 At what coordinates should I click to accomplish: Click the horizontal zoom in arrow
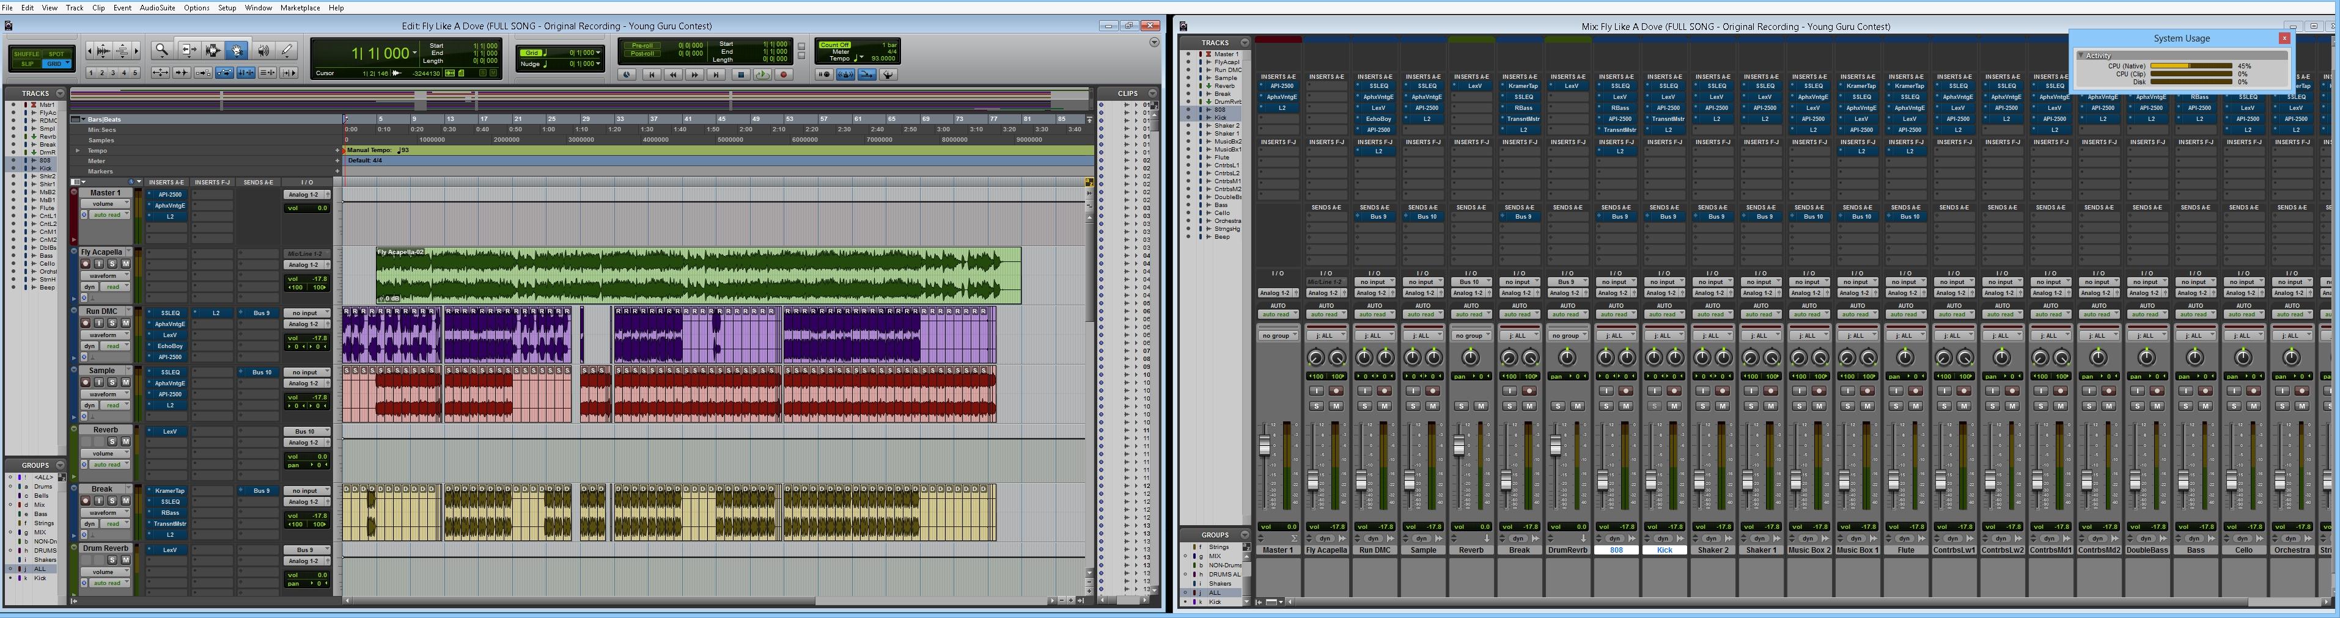pyautogui.click(x=136, y=51)
